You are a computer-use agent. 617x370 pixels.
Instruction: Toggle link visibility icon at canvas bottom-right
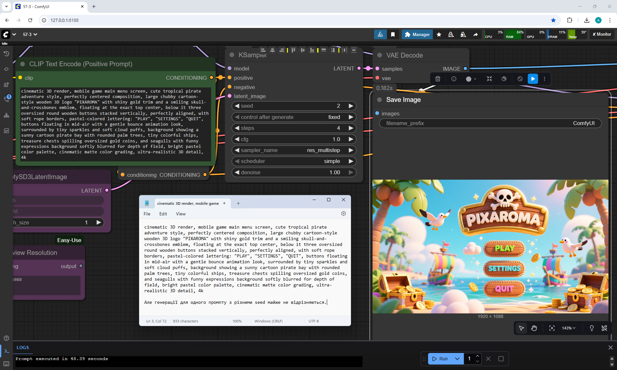point(604,328)
